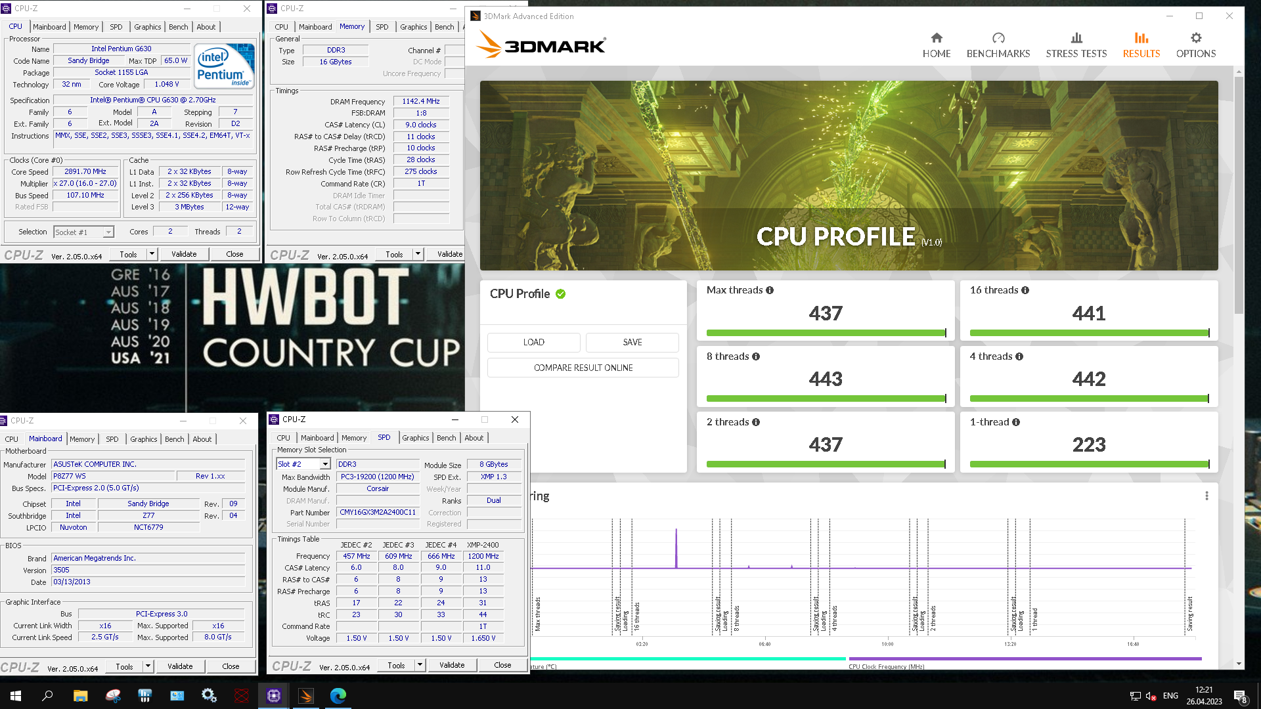
Task: Click 3DMark icon on taskbar
Action: point(306,696)
